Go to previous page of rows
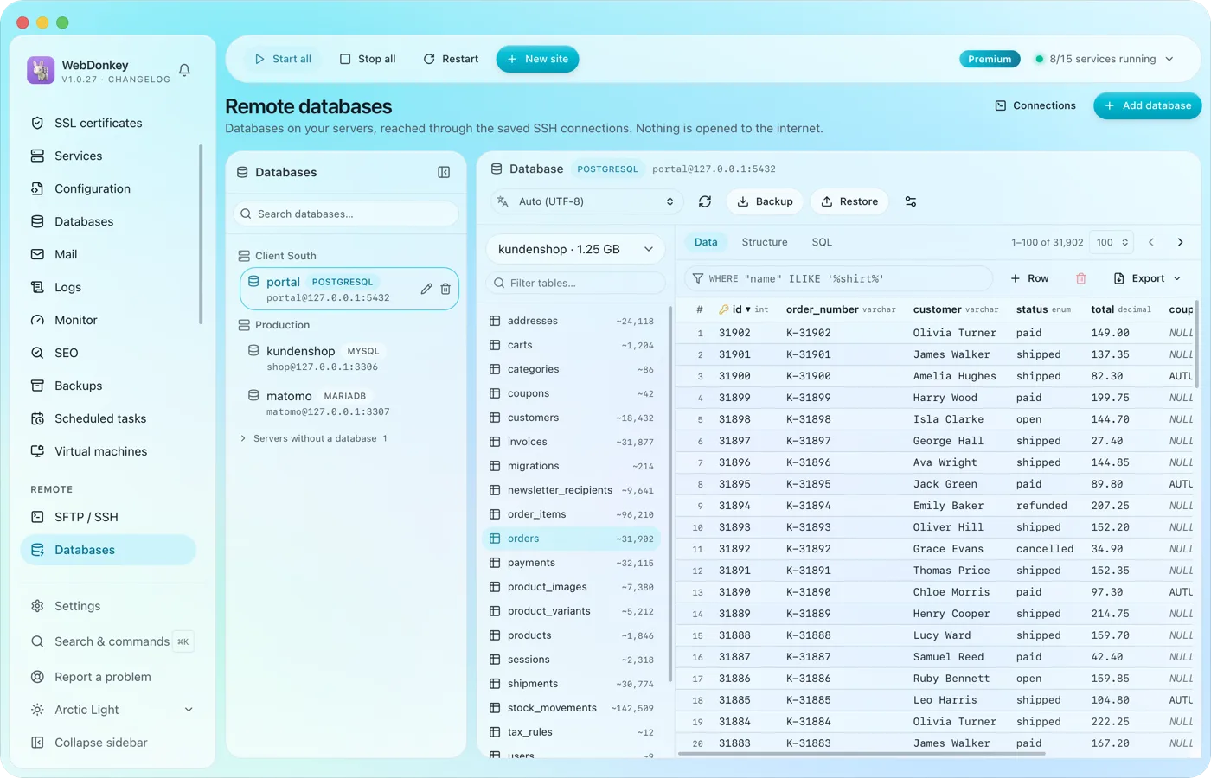Viewport: 1211px width, 778px height. 1151,242
